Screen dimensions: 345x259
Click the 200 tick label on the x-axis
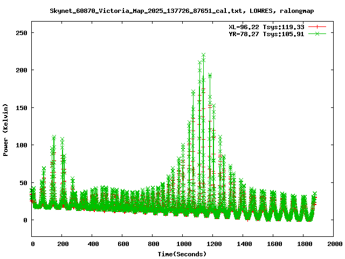click(x=63, y=244)
